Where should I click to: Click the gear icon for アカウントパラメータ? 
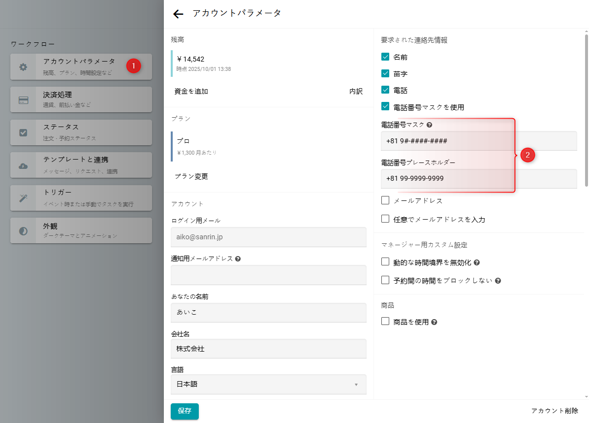coord(23,67)
